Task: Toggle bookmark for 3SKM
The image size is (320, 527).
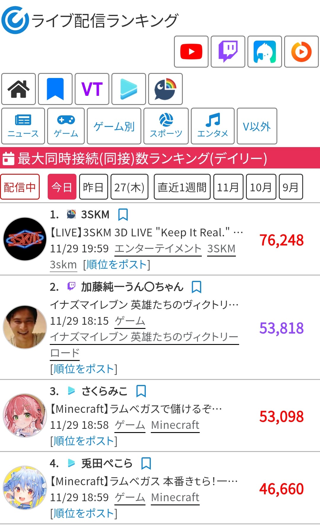Action: click(123, 215)
